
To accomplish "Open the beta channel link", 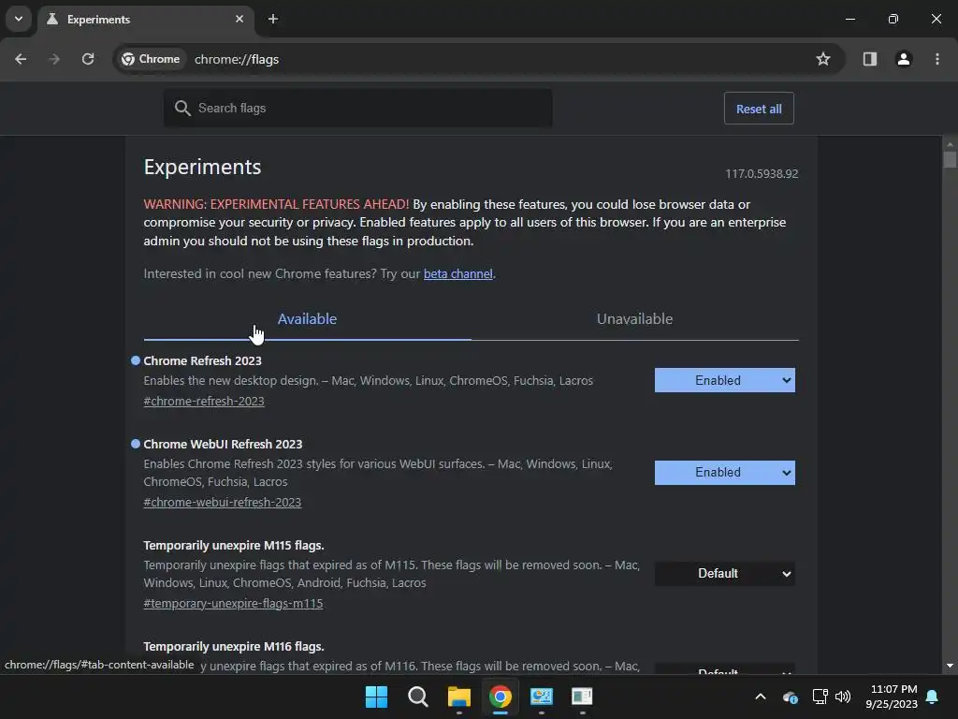I will tap(458, 274).
